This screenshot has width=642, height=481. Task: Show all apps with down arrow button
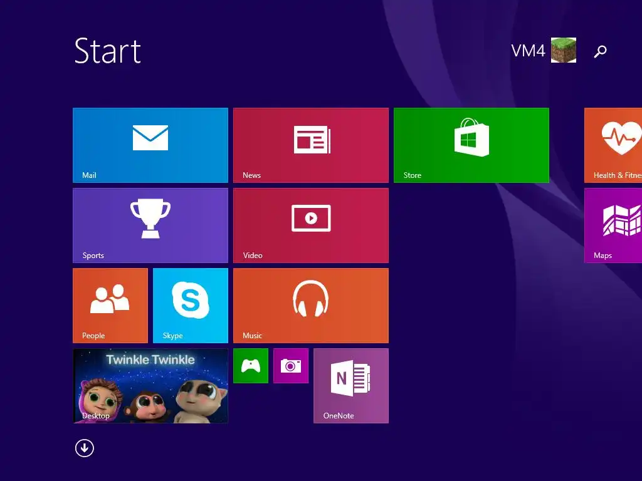click(85, 448)
